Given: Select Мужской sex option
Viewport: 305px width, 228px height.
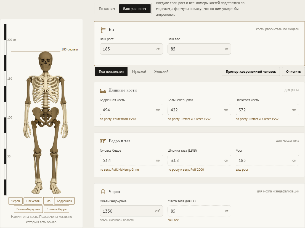Looking at the screenshot, I should point(139,71).
